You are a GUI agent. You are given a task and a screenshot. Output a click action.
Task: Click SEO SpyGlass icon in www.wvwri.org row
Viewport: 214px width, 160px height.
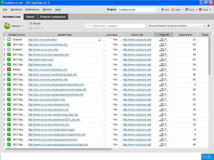(9, 64)
